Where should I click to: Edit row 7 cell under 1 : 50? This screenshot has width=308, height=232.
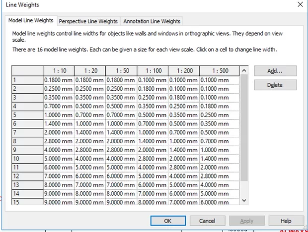(x=121, y=132)
